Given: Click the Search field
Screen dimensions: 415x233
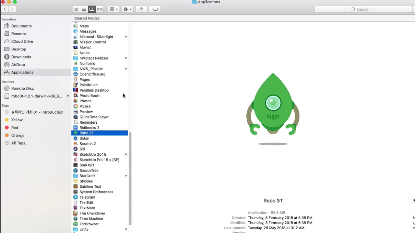Looking at the screenshot, I should (x=363, y=9).
